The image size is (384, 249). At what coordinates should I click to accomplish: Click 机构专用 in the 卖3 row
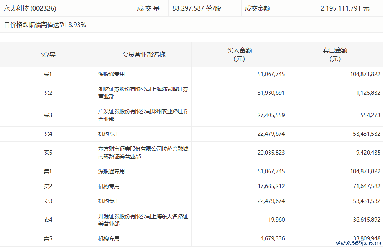pos(109,201)
